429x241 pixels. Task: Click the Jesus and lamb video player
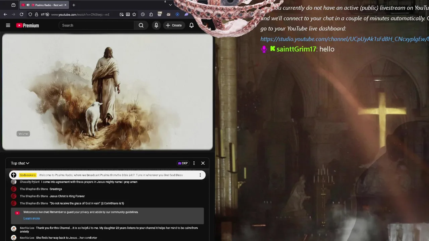tap(107, 92)
